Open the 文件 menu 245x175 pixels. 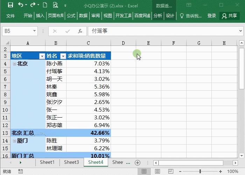click(10, 16)
